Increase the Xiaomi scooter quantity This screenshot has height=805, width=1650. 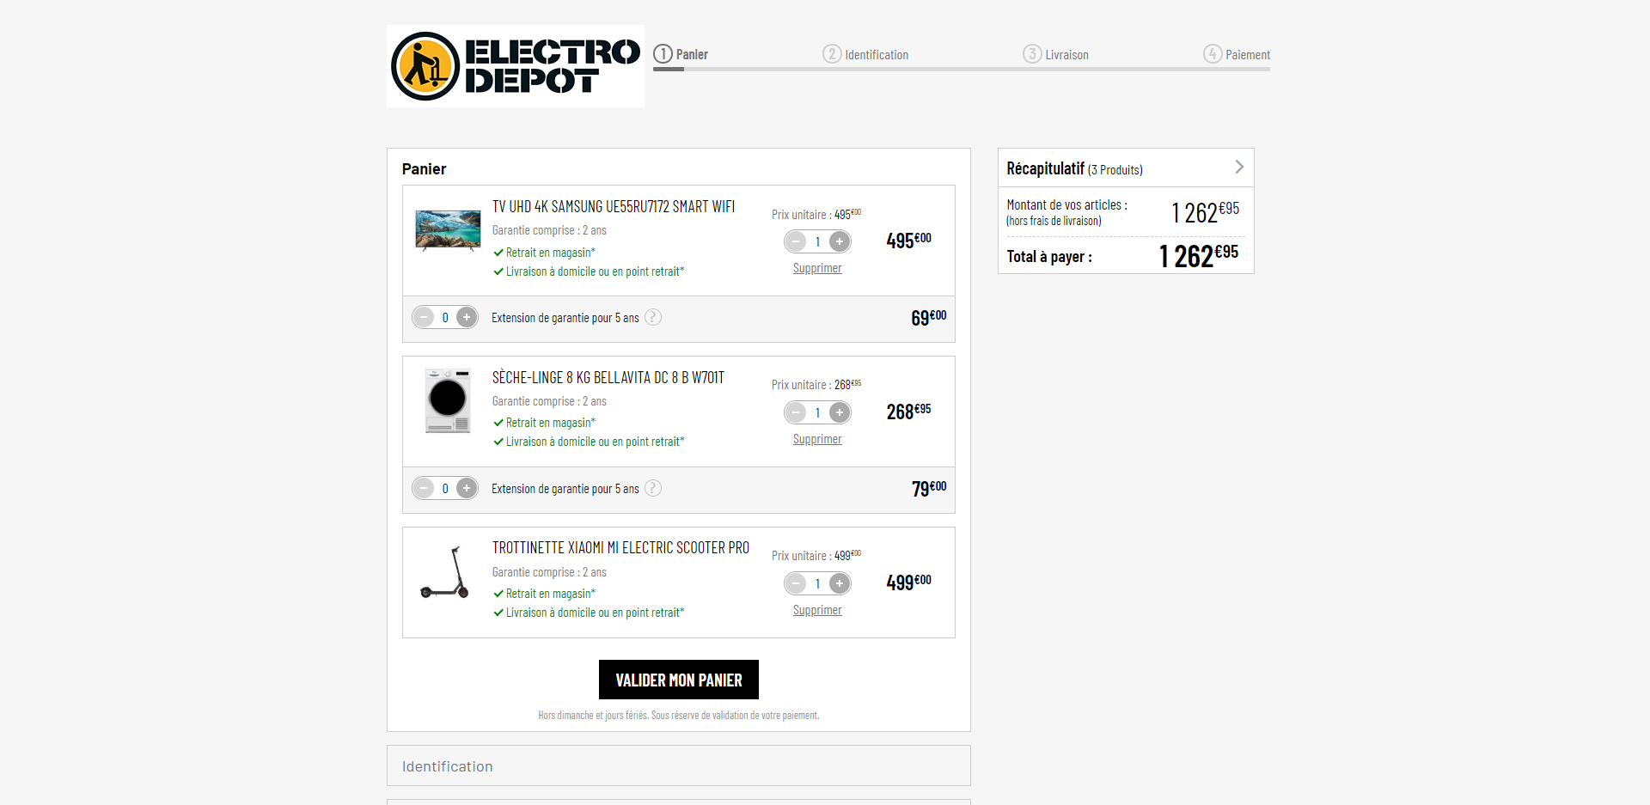click(840, 583)
